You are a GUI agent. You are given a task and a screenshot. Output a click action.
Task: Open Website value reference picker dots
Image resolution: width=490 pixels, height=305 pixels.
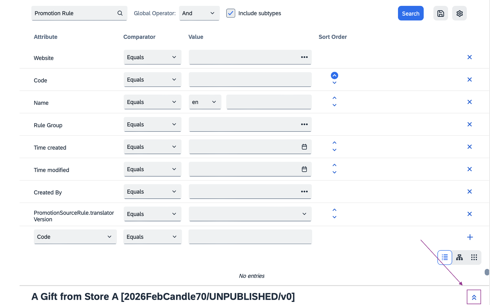[x=304, y=57]
